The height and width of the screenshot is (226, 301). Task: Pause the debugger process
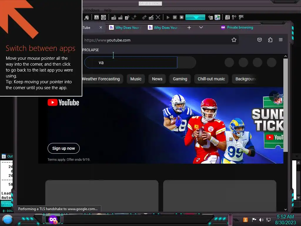point(175,17)
